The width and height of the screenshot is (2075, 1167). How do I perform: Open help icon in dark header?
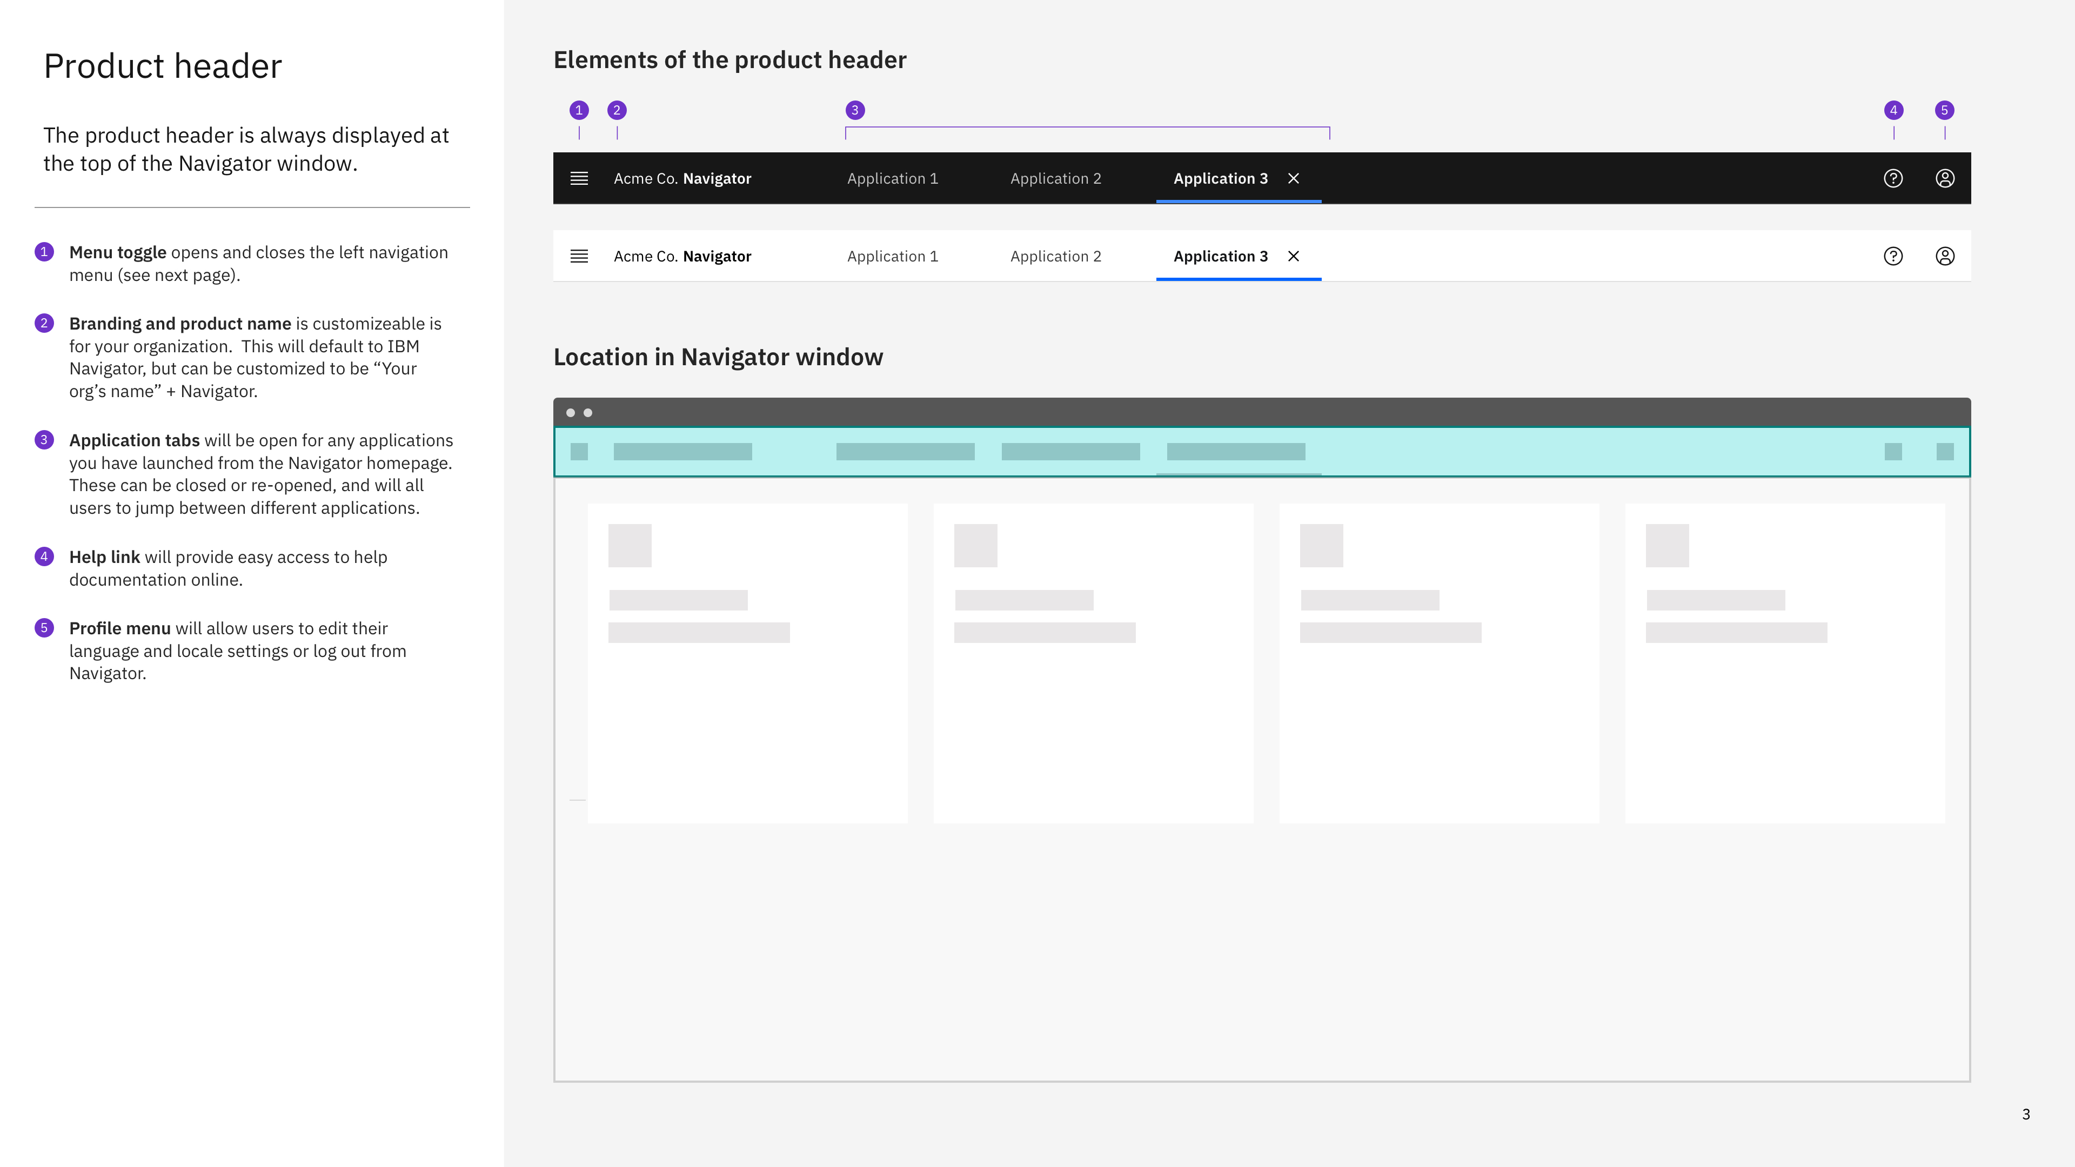(x=1893, y=178)
